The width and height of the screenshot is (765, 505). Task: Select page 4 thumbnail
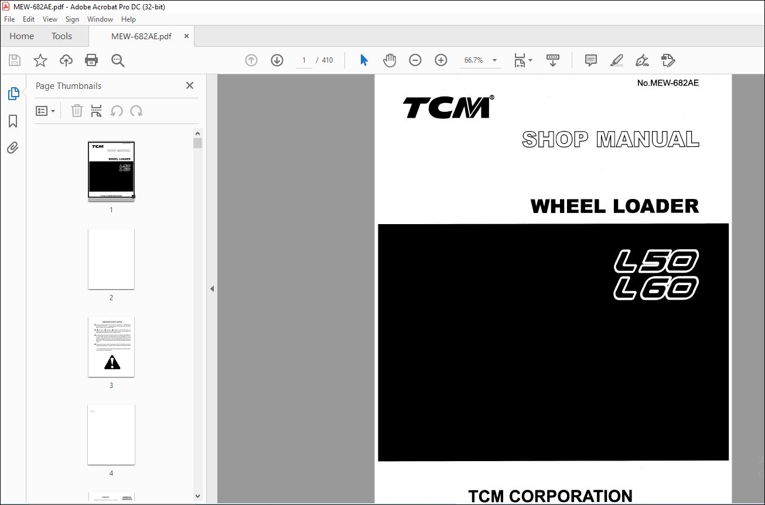[x=111, y=434]
